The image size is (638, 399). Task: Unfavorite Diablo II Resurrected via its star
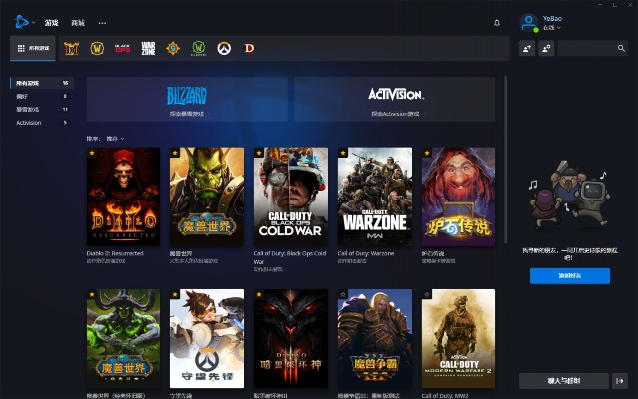(92, 153)
